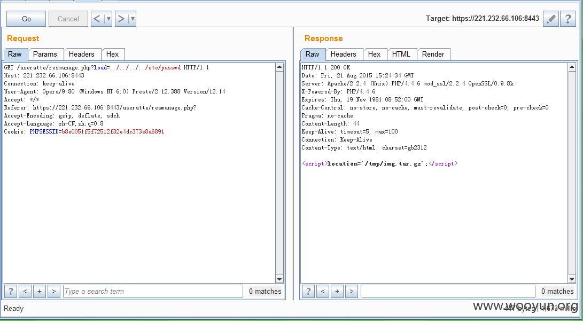
Task: Edit the target with the pencil icon
Action: (550, 19)
